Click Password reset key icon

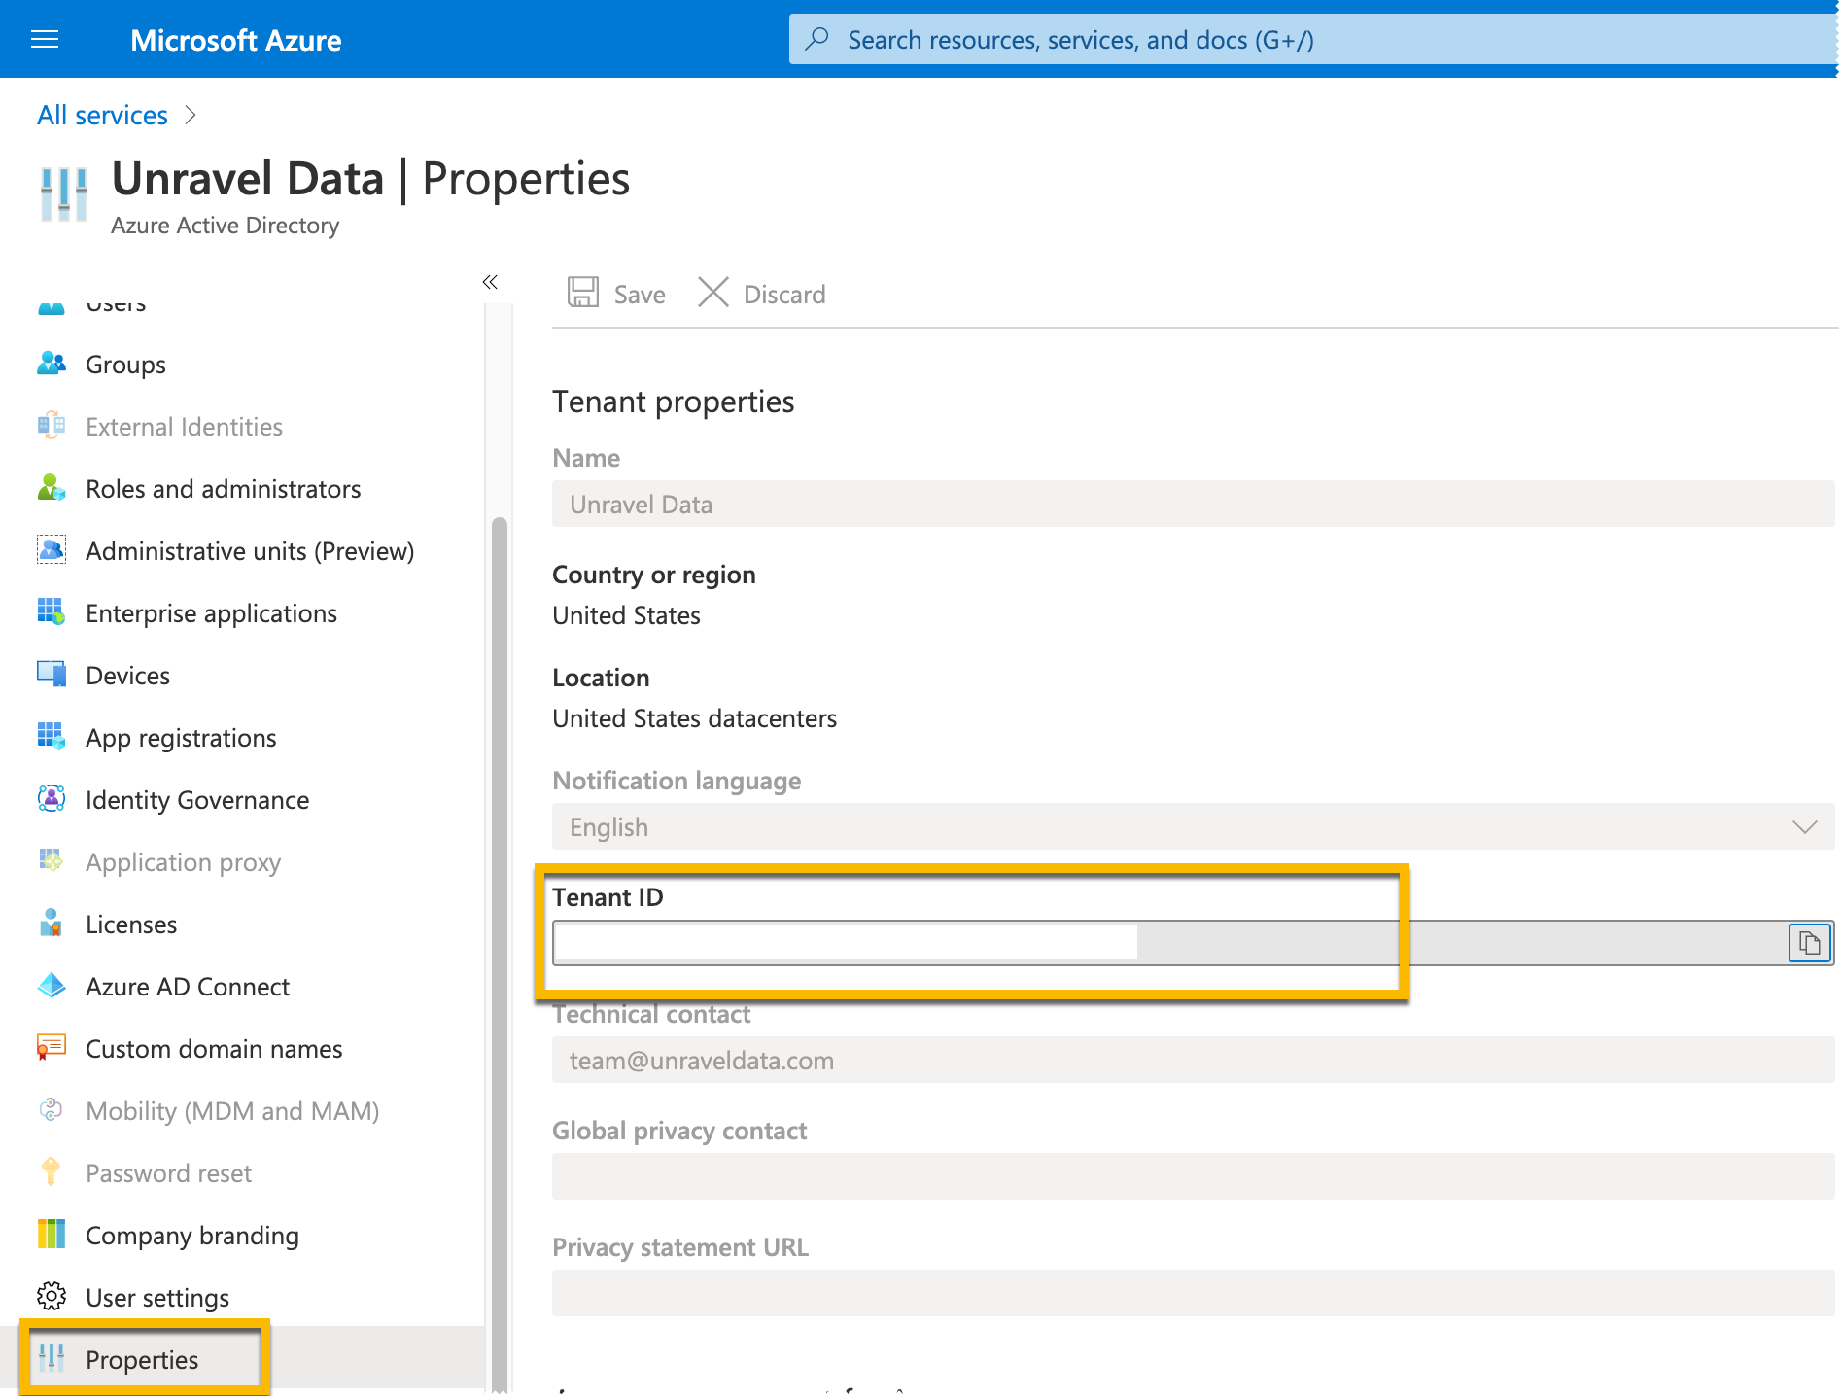(52, 1172)
